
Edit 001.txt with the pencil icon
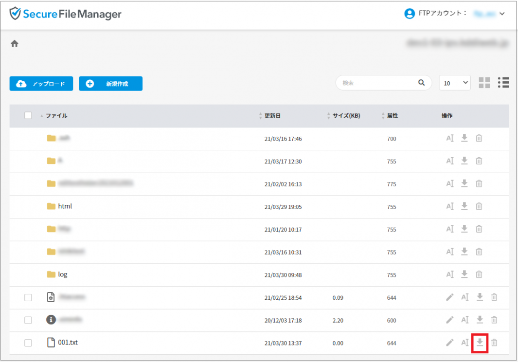(x=450, y=343)
